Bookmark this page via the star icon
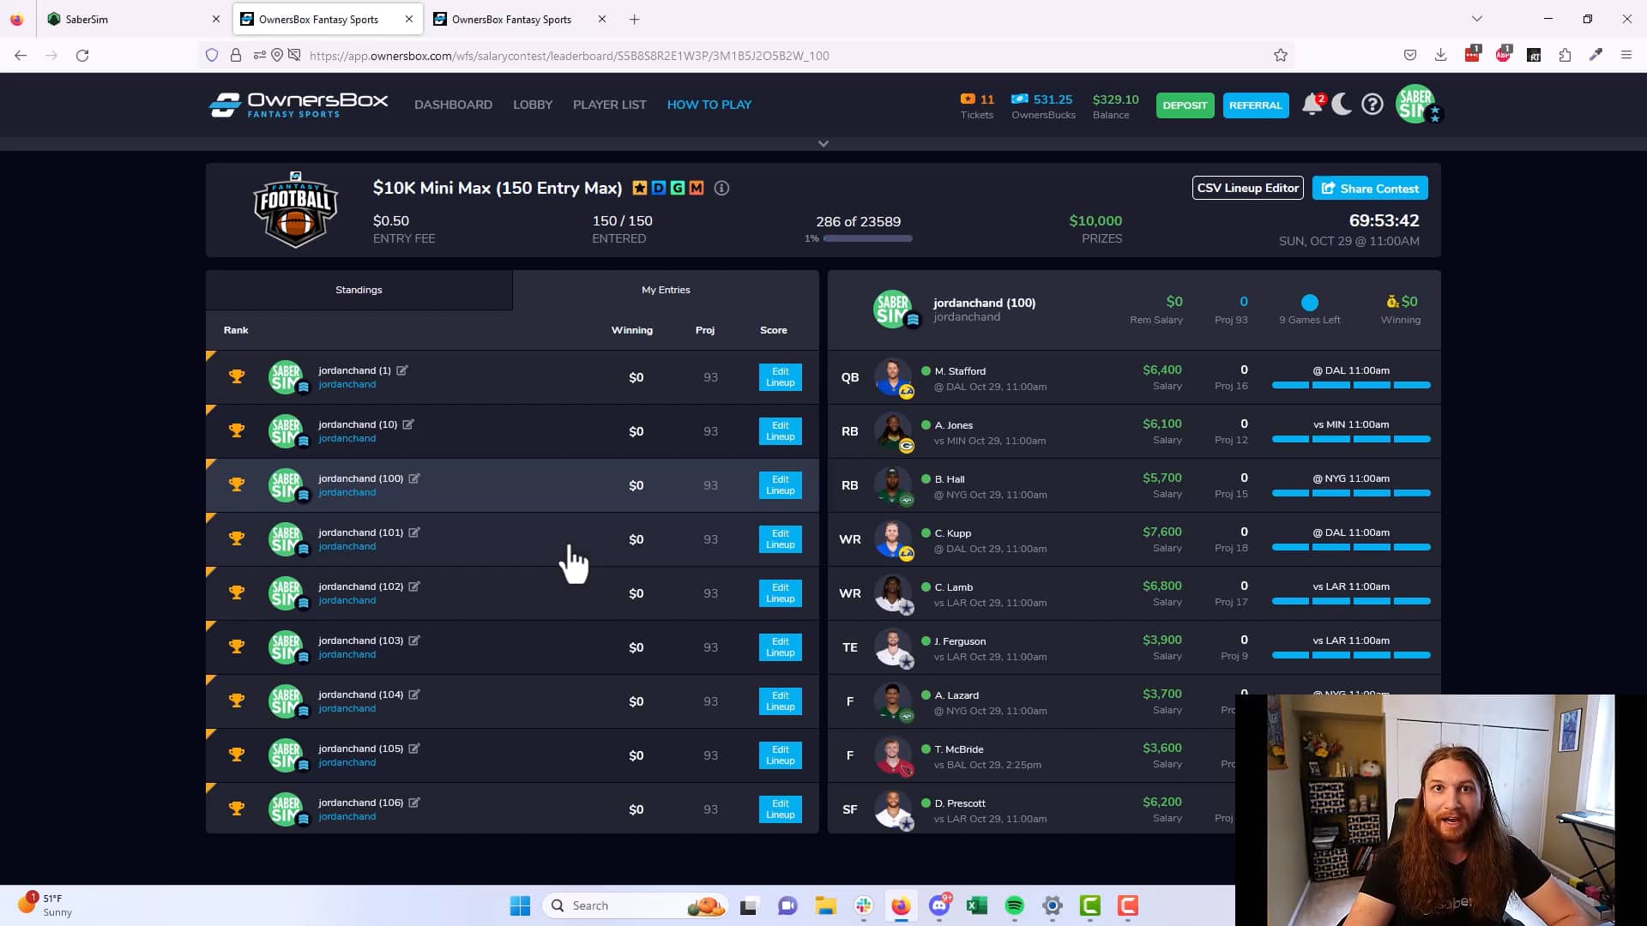This screenshot has height=926, width=1647. [1281, 55]
